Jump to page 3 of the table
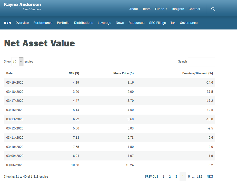The height and width of the screenshot is (182, 237). (176, 177)
